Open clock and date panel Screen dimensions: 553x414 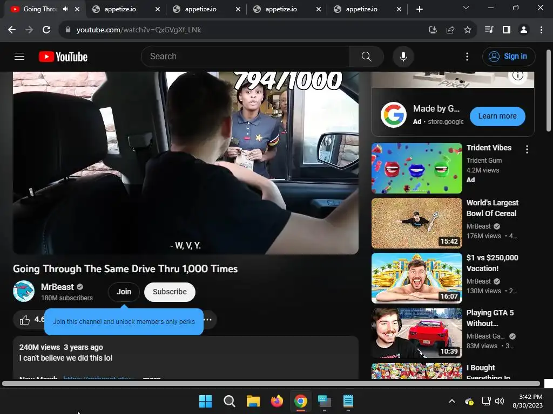pos(528,401)
